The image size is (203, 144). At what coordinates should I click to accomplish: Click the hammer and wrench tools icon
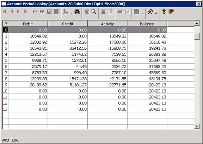point(150,12)
